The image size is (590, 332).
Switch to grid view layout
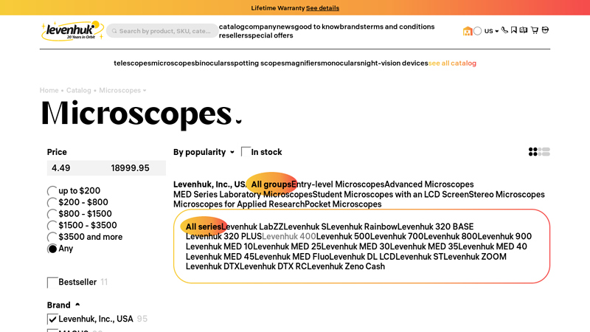[x=532, y=152]
